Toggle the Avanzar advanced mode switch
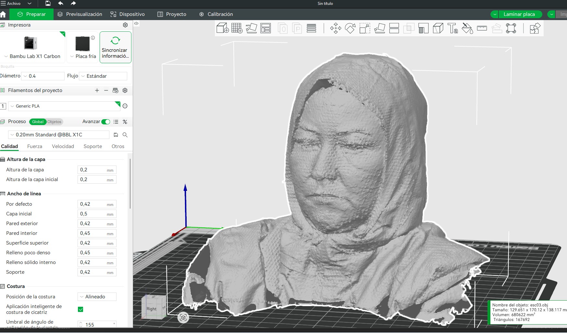 coord(105,122)
